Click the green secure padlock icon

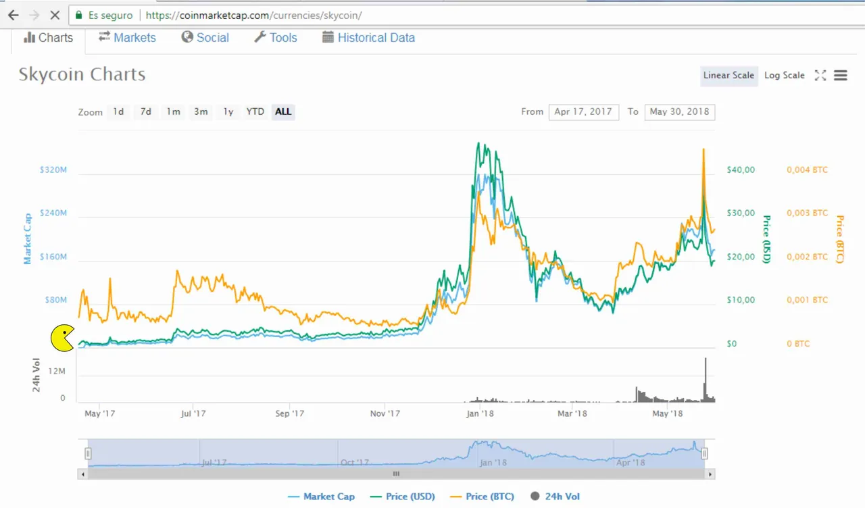(x=79, y=15)
